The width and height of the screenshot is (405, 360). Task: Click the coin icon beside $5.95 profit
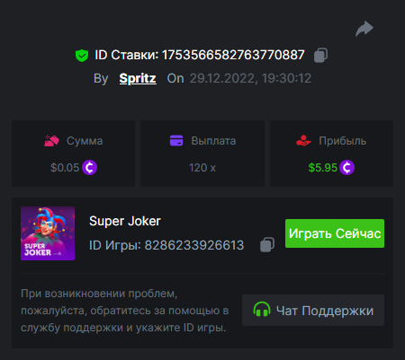[347, 167]
